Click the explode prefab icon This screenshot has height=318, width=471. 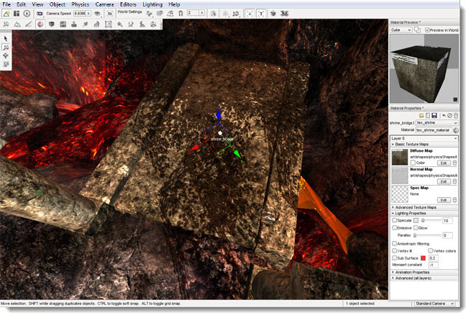(x=284, y=14)
